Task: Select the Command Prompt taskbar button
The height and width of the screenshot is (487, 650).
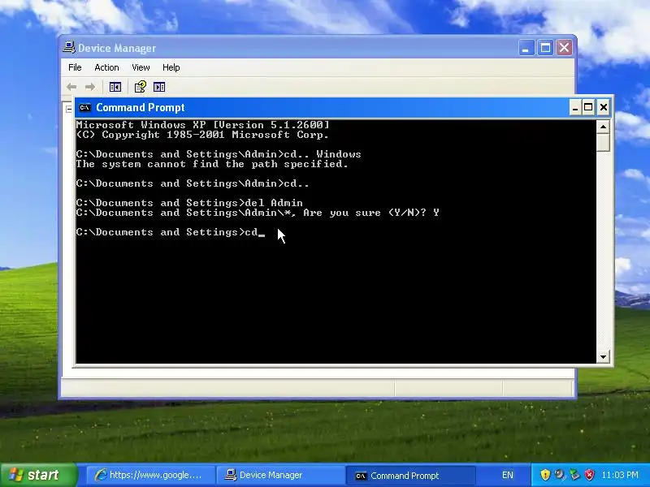Action: [x=411, y=476]
